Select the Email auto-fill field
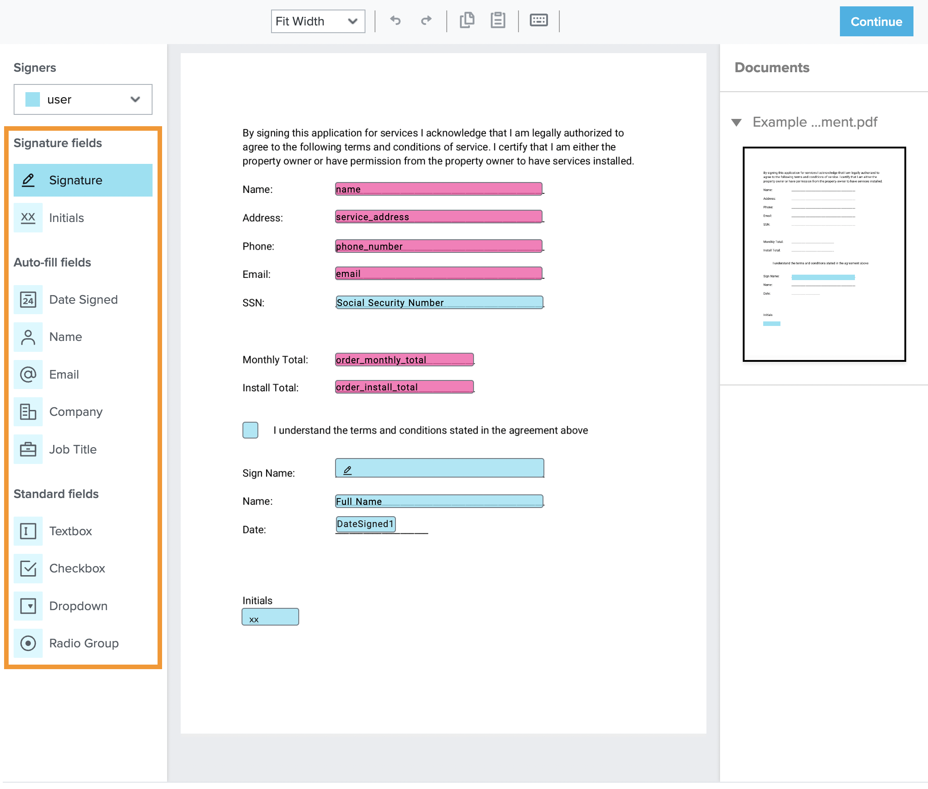 [64, 375]
